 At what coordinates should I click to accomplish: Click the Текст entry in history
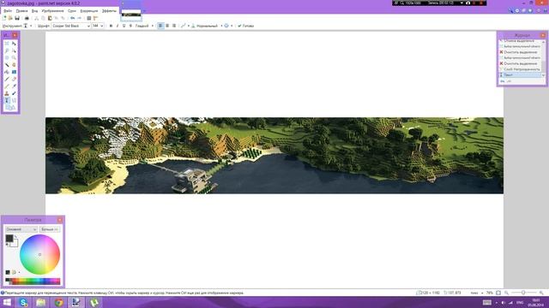tap(521, 75)
